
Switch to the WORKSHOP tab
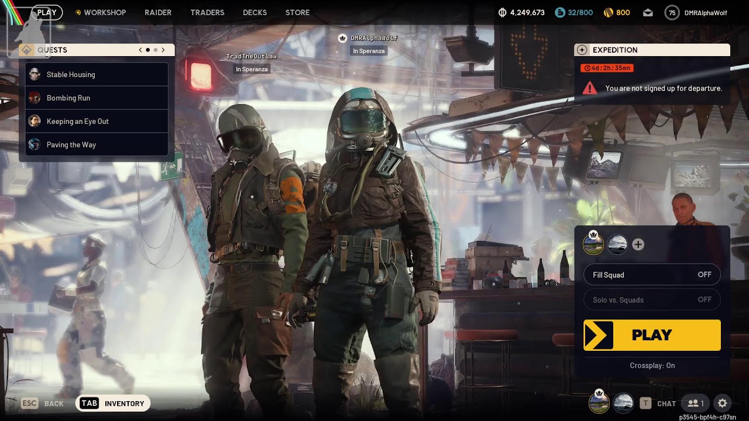[x=105, y=12]
